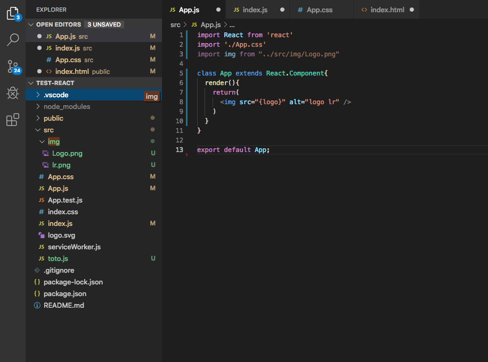Open the Extensions view icon
Screen dimensions: 488x362
tap(13, 120)
